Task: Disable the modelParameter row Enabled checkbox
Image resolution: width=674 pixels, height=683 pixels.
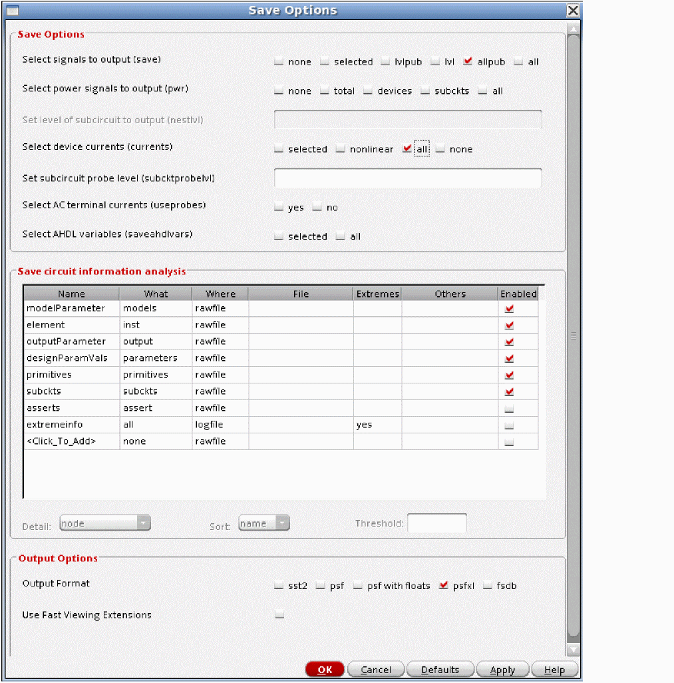Action: (509, 308)
